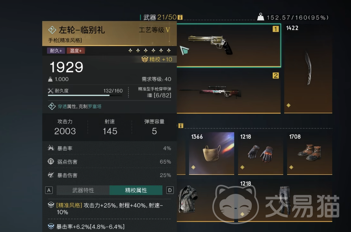Click the D key next-tab button
This screenshot has height=232, width=351.
pos(170,190)
